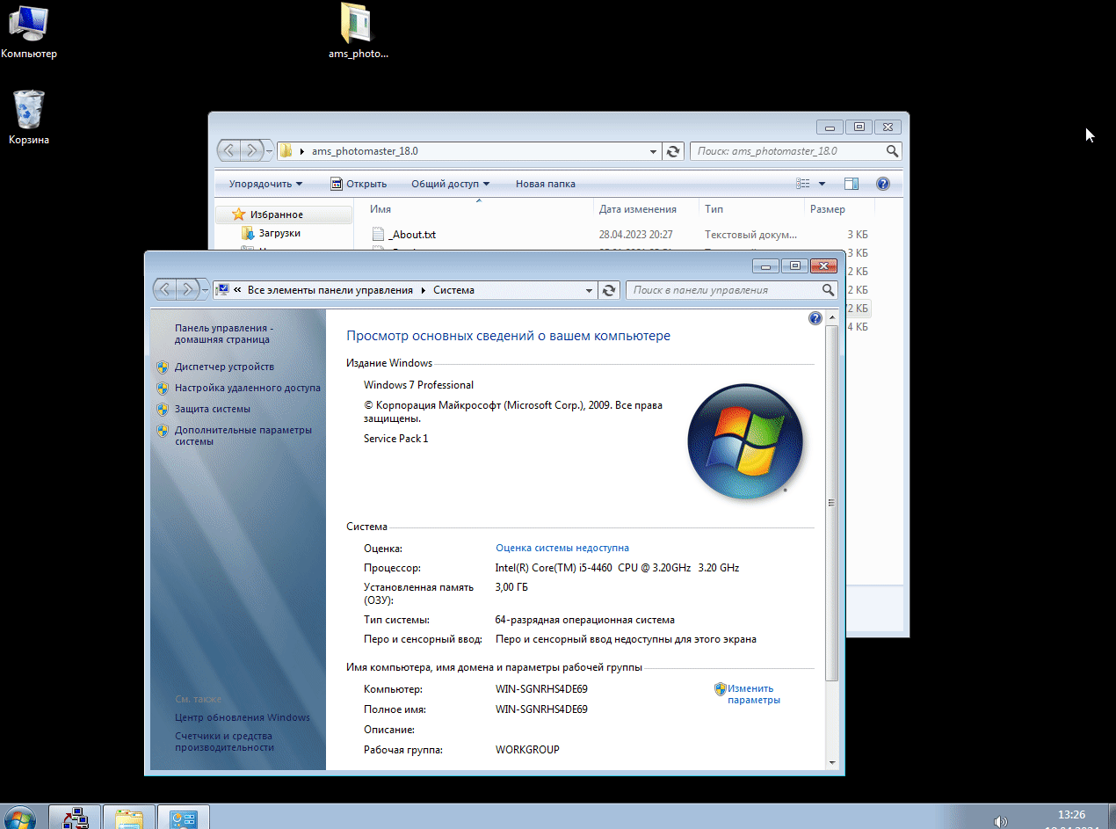Refresh the System control panel page
1116x829 pixels.
(609, 290)
